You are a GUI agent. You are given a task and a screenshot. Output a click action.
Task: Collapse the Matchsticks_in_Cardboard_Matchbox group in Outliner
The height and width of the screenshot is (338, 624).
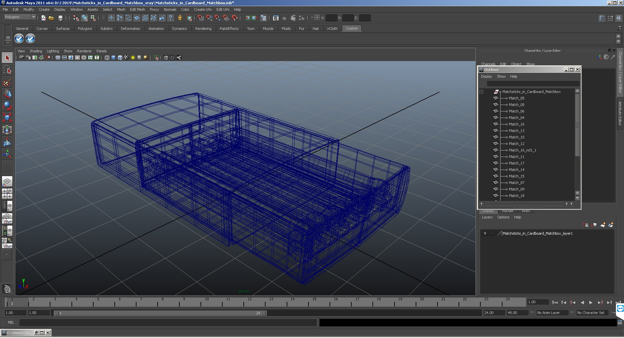point(481,92)
